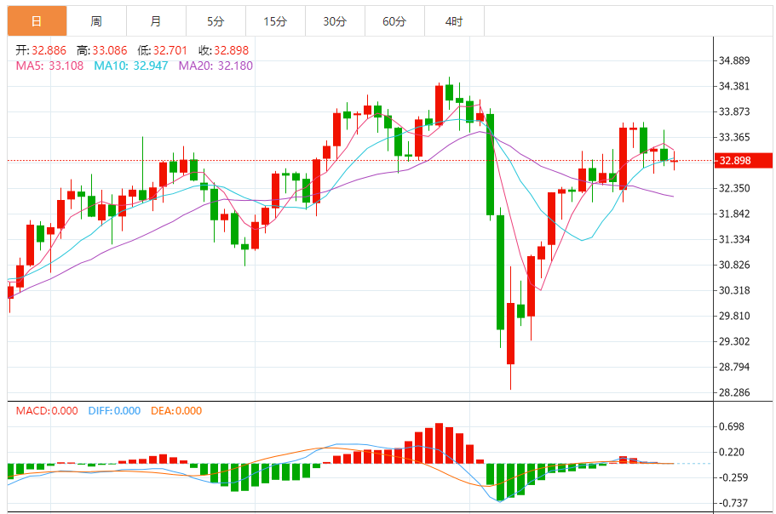Screen dimensions: 776x514
Task: Open the 月 monthly chart tab
Action: click(x=157, y=21)
